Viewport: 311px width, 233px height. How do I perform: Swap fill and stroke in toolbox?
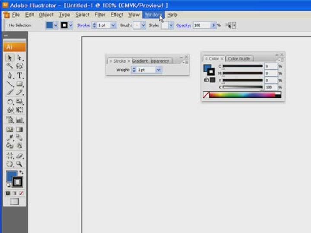click(21, 173)
